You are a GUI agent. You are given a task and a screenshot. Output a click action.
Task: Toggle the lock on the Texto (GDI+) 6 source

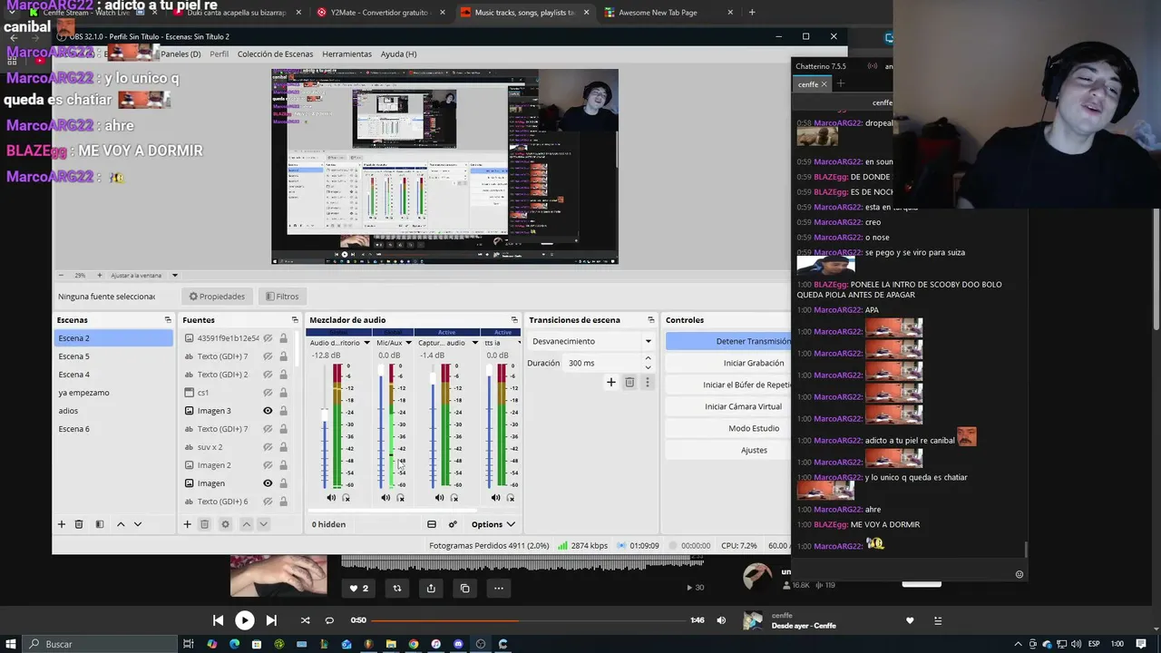pos(283,502)
